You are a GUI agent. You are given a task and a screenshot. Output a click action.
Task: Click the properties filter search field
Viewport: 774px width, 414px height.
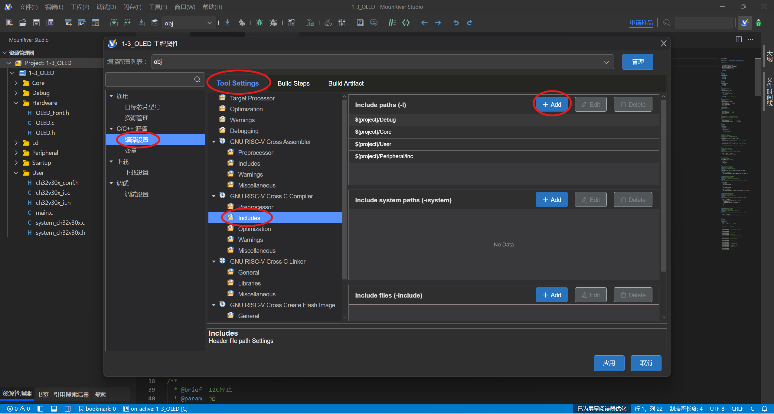coord(155,79)
